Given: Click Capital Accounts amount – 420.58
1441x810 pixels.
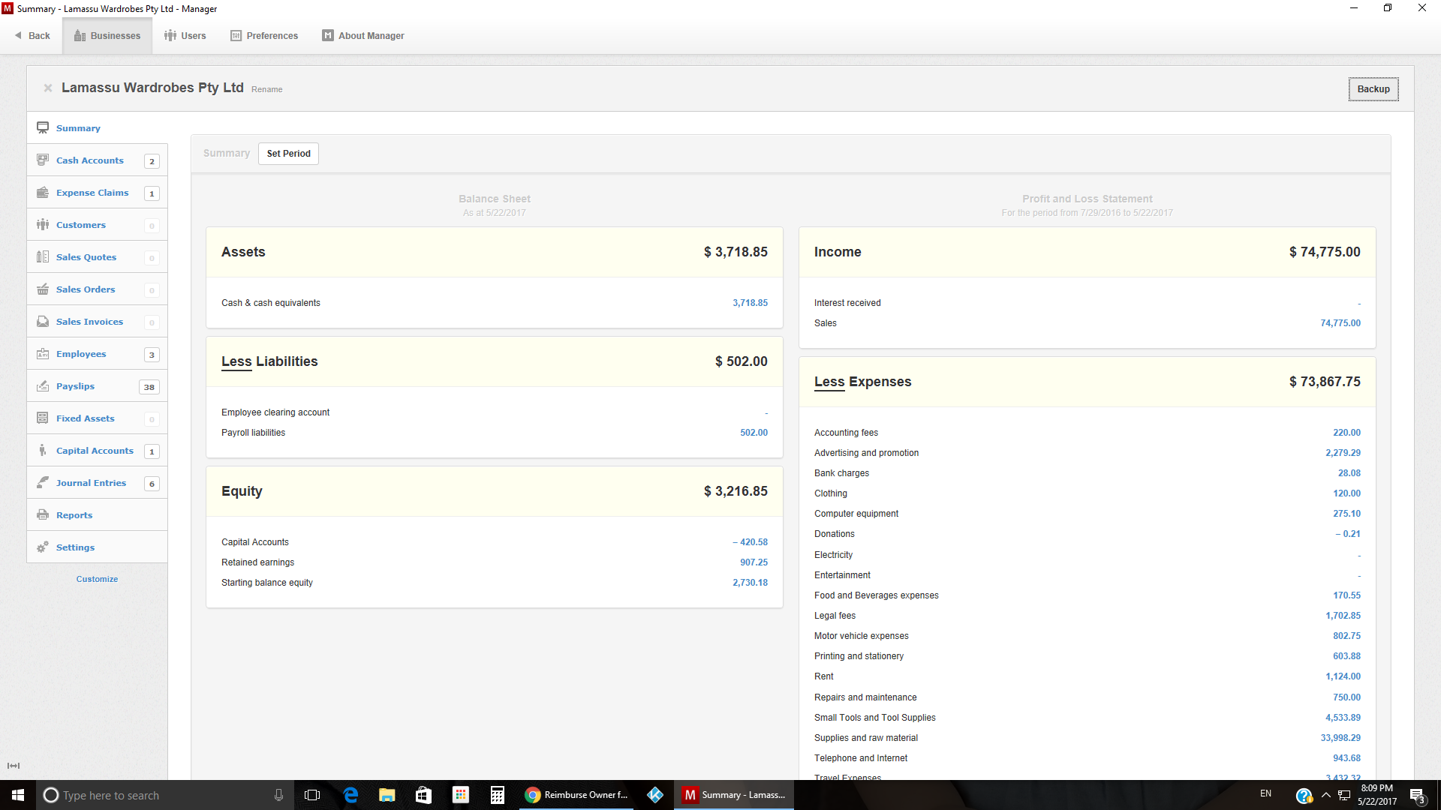Looking at the screenshot, I should click(x=750, y=542).
